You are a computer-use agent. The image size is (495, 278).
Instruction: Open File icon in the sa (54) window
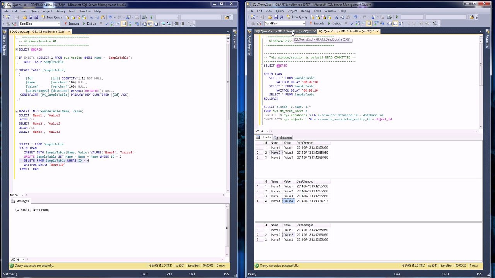pos(270,17)
